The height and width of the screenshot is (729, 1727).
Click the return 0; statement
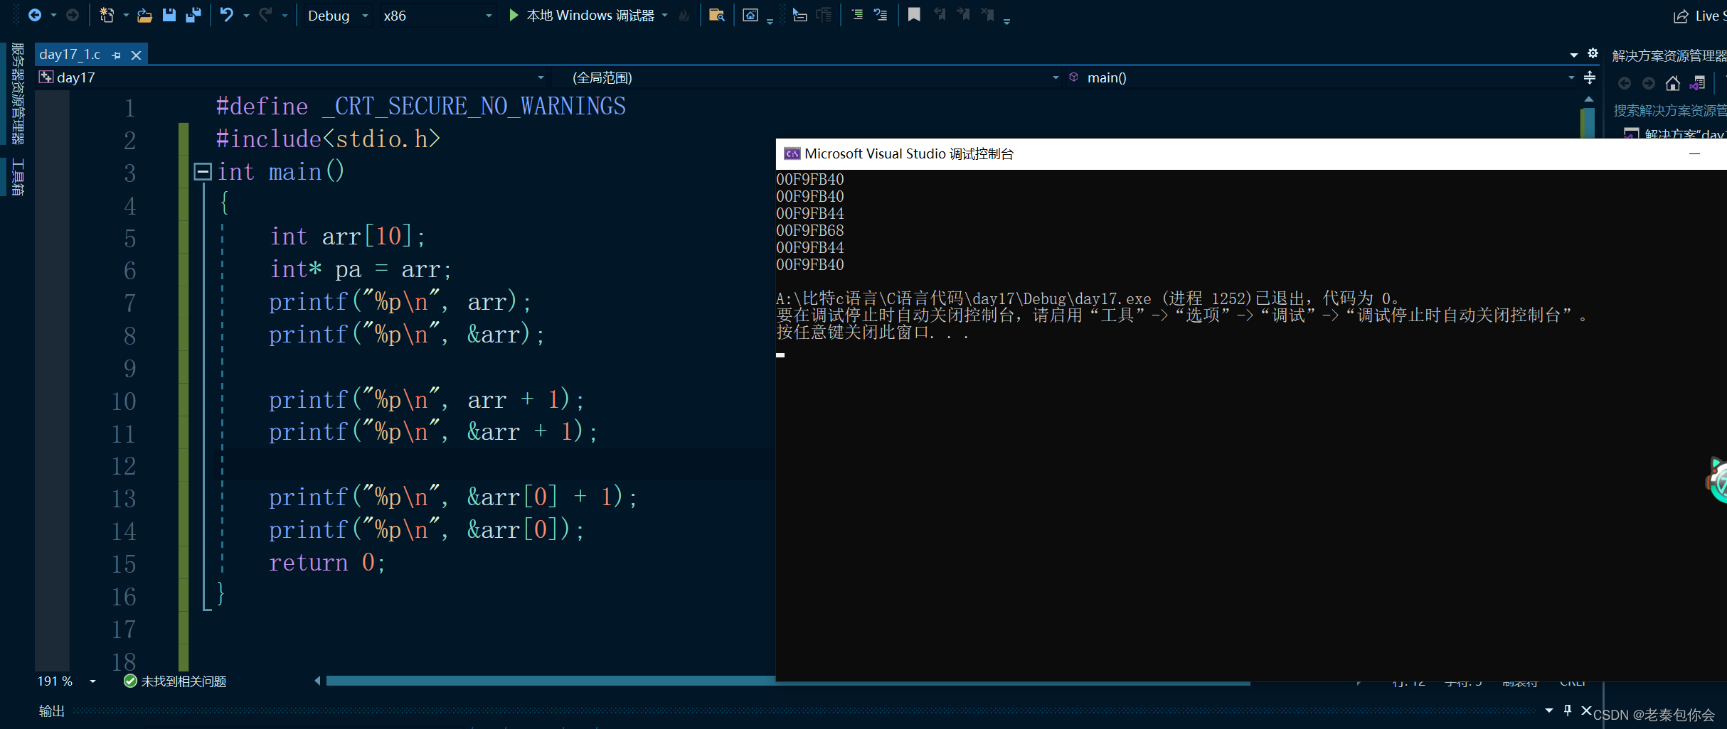[x=327, y=562]
